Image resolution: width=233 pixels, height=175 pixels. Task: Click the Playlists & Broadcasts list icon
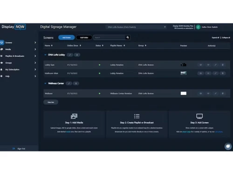click(x=1, y=56)
